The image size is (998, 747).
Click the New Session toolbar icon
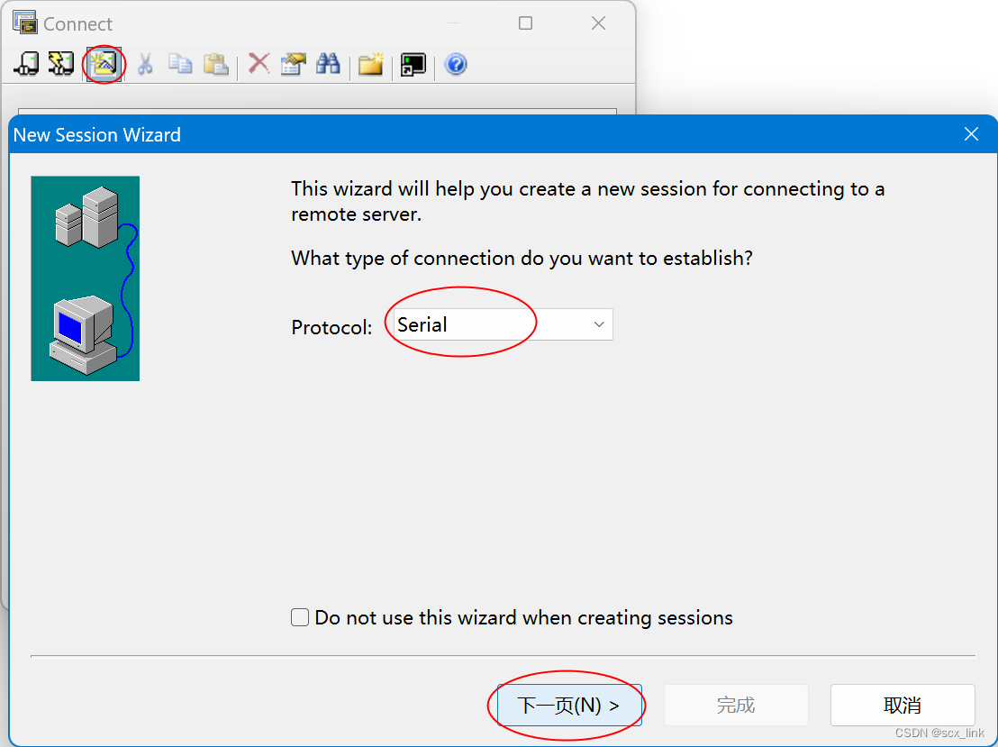pos(103,64)
